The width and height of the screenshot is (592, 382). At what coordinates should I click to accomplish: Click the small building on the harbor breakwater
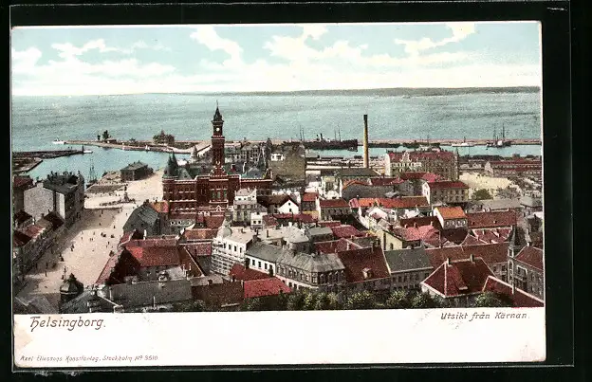(x=163, y=138)
